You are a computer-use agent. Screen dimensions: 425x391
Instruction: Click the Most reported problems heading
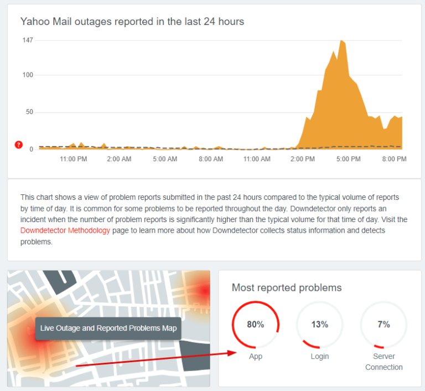pos(287,287)
